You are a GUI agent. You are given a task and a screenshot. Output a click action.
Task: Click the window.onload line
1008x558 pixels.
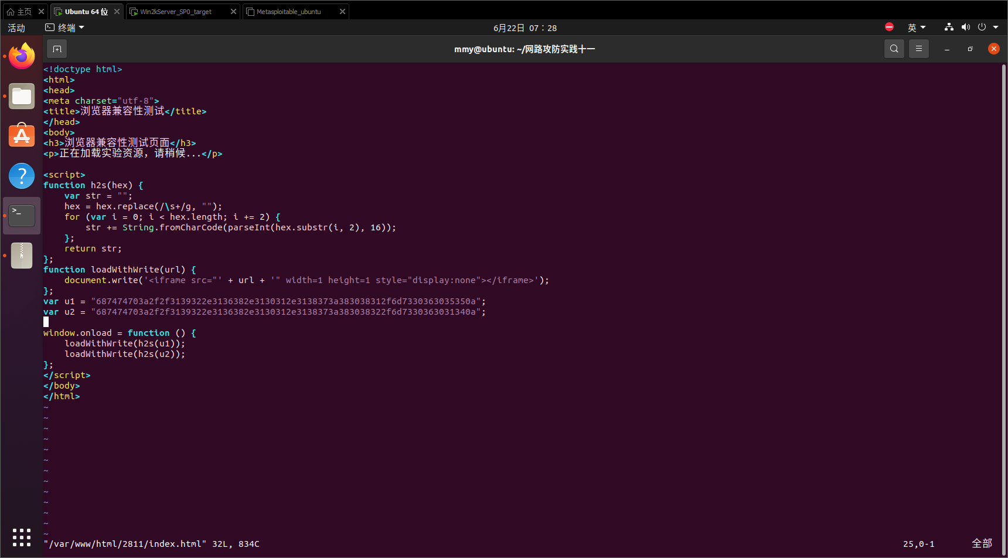[120, 333]
